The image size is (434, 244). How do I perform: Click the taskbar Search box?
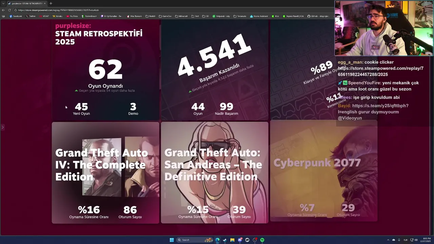point(194,240)
